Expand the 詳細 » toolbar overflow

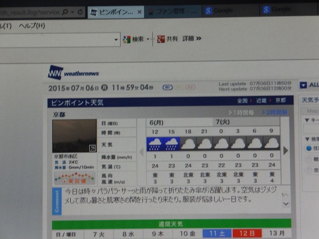[192, 38]
